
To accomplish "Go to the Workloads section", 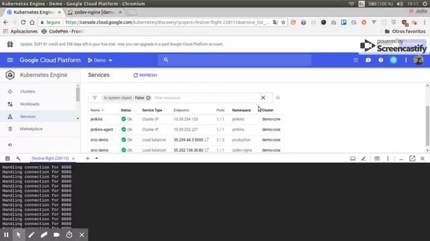I will [30, 104].
